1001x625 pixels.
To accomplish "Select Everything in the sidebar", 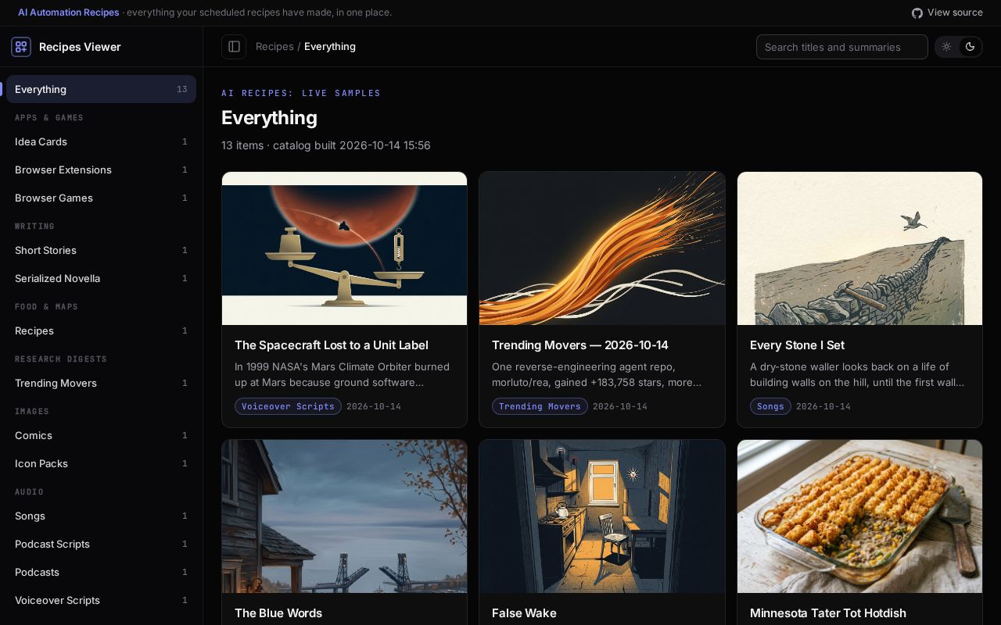I will coord(101,89).
